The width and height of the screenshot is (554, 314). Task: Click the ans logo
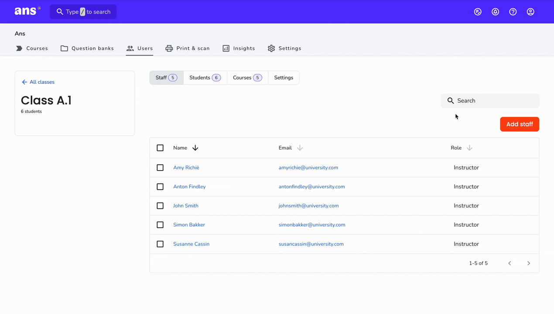[x=28, y=11]
